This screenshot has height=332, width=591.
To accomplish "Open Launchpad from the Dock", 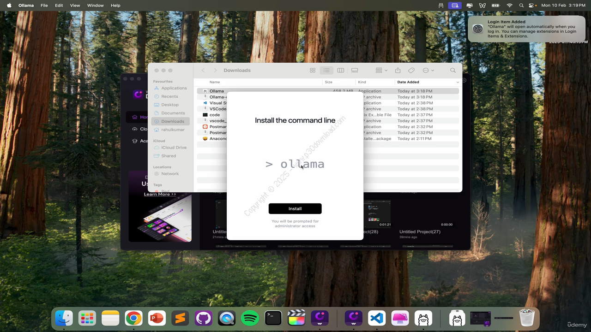I will 87,318.
